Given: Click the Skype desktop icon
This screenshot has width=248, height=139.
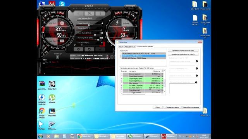Looking at the screenshot, I should click(62, 3).
